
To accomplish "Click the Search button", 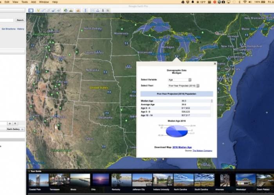I will [20, 20].
